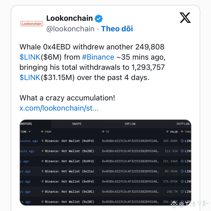Switch to the SWAPS tab
The image size is (211, 211).
click(77, 124)
